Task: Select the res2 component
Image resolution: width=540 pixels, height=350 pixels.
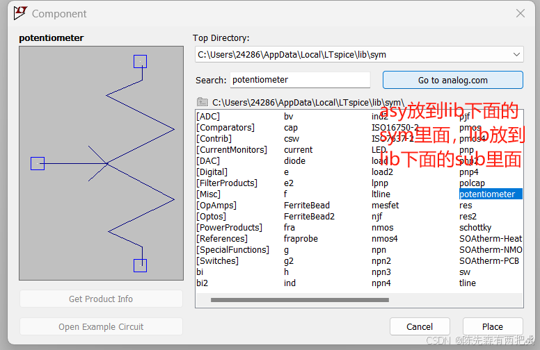Action: pos(468,217)
